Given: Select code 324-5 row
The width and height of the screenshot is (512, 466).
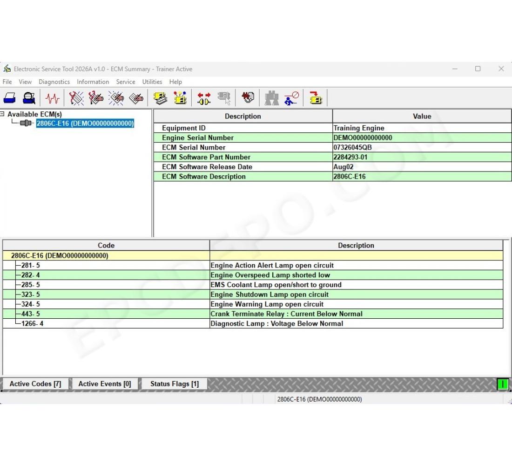Looking at the screenshot, I should pos(253,304).
